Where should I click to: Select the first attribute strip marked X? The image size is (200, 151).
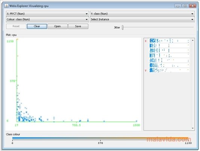pyautogui.click(x=170, y=41)
